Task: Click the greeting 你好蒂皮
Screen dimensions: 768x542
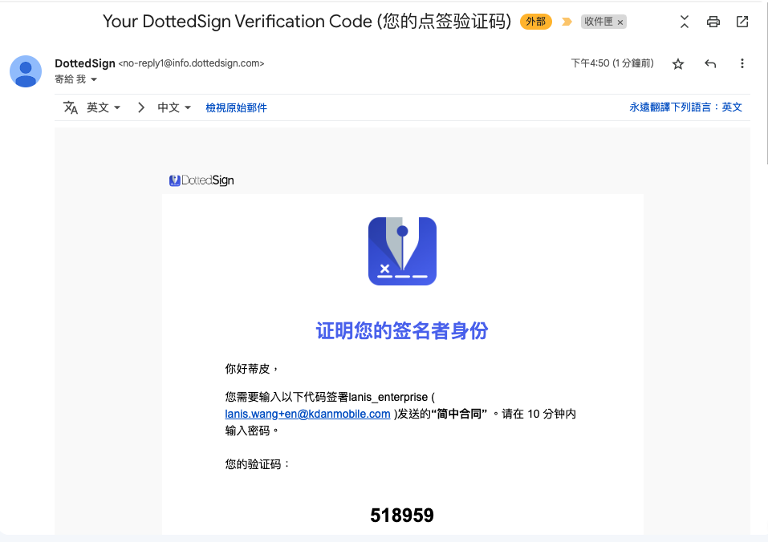Action: (251, 369)
